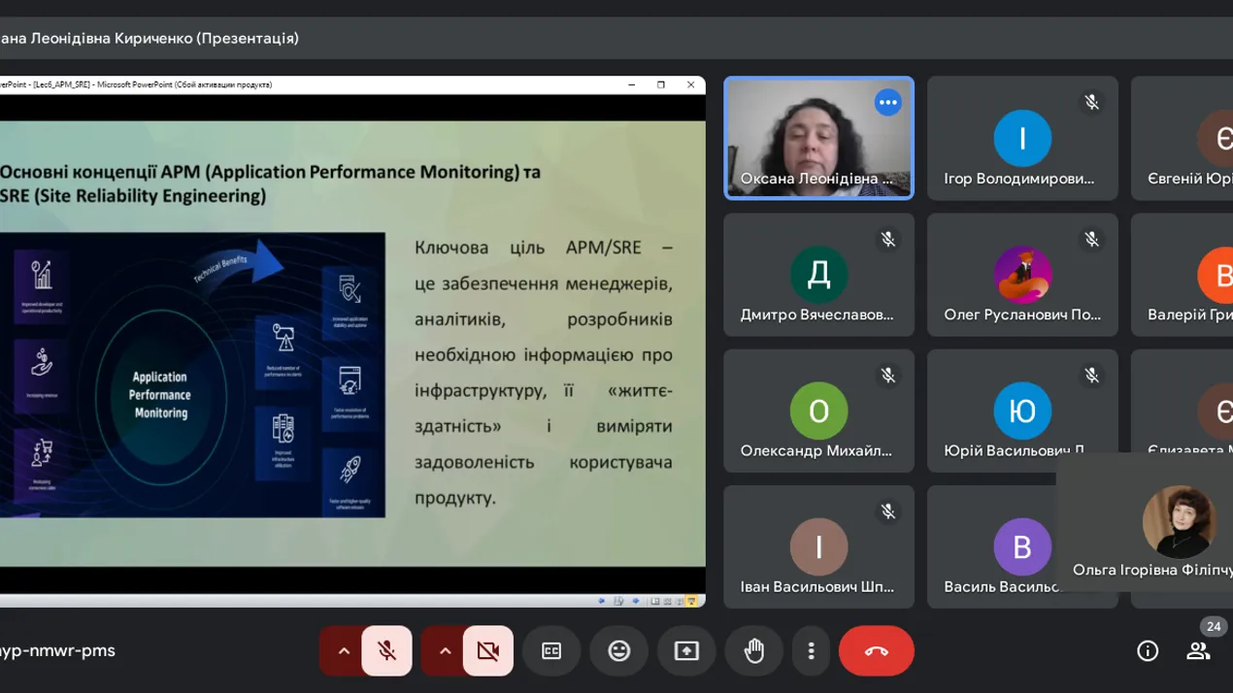The height and width of the screenshot is (693, 1233).
Task: Click PowerPoint normal view icon
Action: [655, 601]
